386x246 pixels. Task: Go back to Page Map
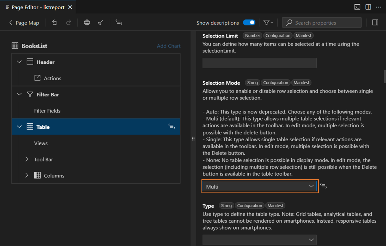click(x=24, y=23)
